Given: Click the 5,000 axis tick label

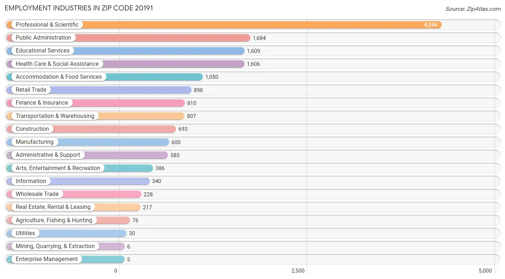Looking at the screenshot, I should click(485, 271).
